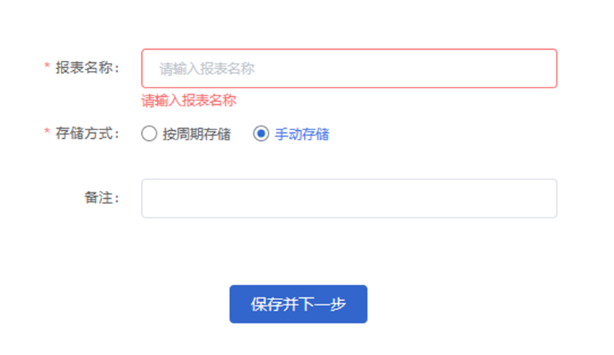Click the 按周期存储 label text
614x355 pixels.
(x=196, y=134)
